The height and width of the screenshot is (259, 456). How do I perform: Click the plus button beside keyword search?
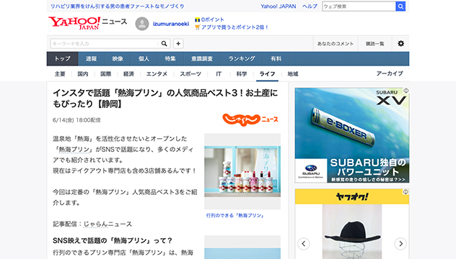click(178, 43)
